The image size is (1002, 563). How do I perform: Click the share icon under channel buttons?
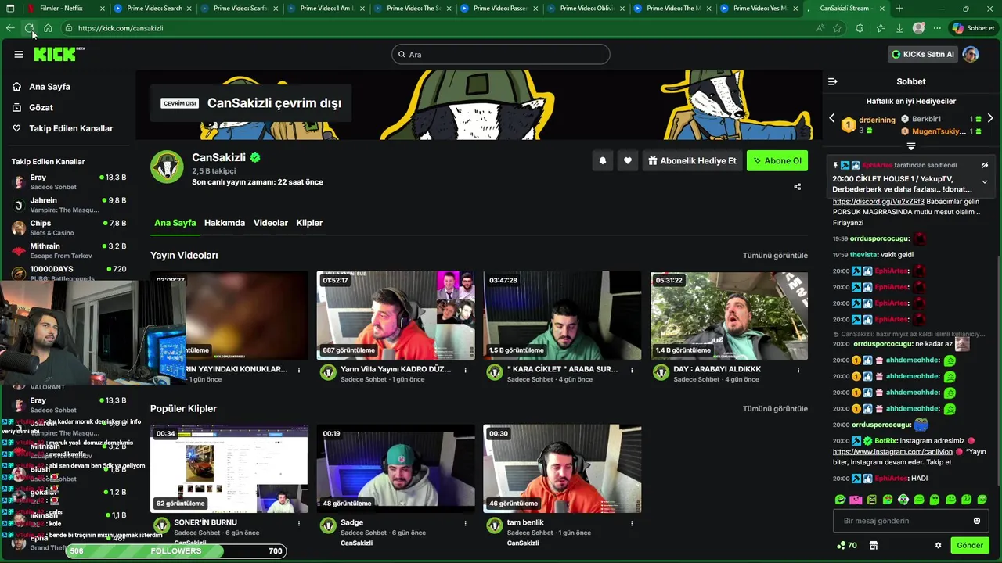tap(797, 187)
